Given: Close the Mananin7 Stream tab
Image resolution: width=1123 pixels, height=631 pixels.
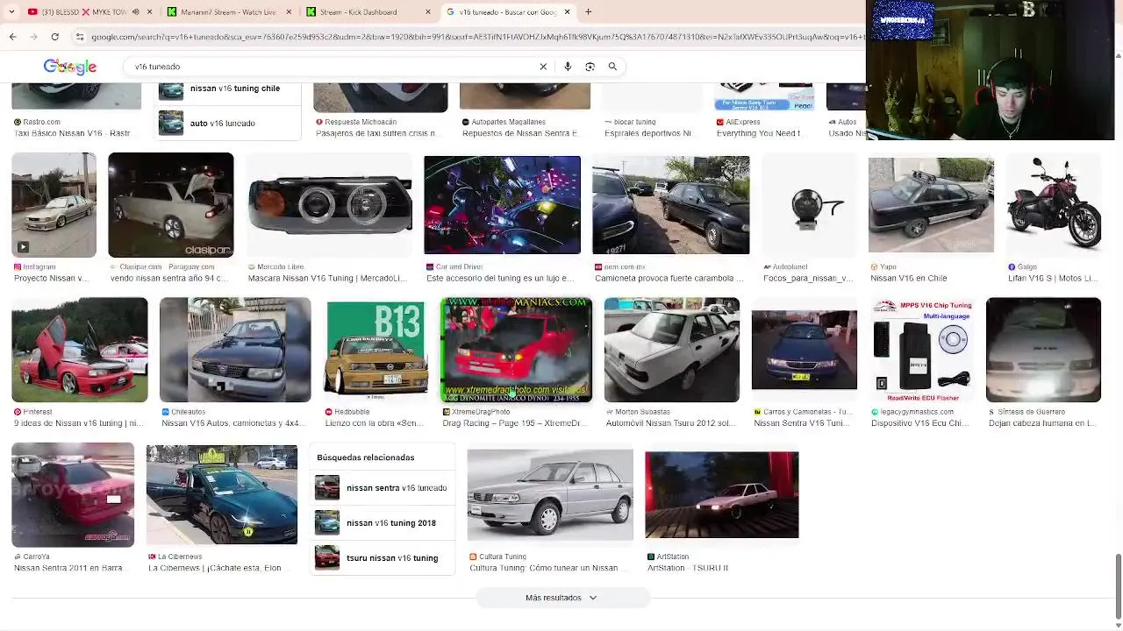Looking at the screenshot, I should pyautogui.click(x=289, y=12).
